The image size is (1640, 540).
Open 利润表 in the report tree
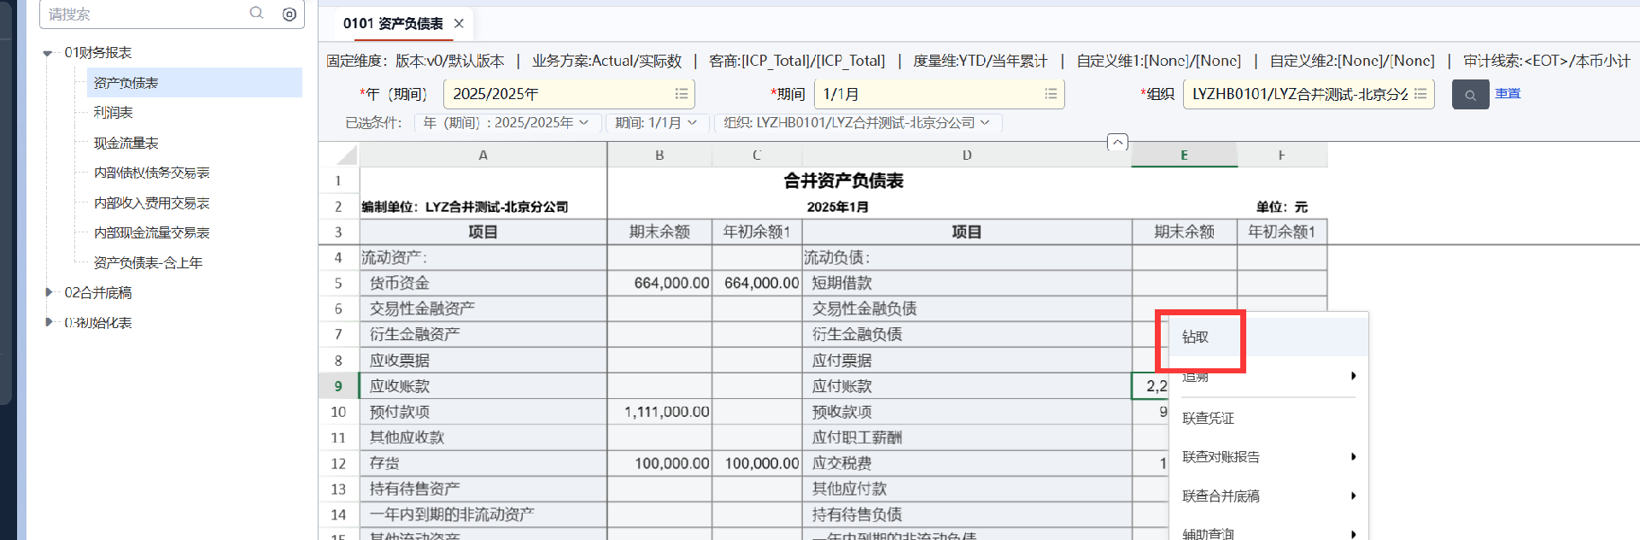point(114,113)
